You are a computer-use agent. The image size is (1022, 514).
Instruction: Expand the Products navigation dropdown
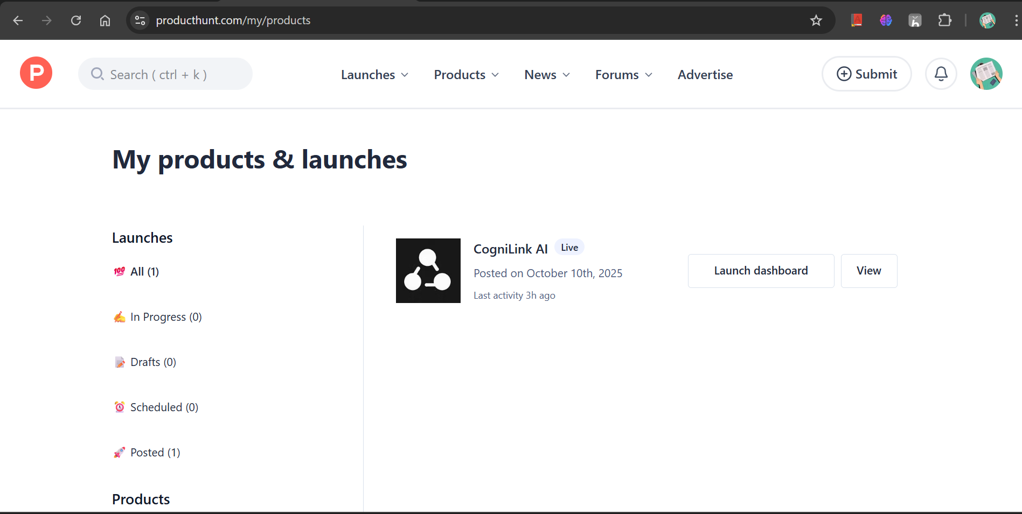coord(467,75)
